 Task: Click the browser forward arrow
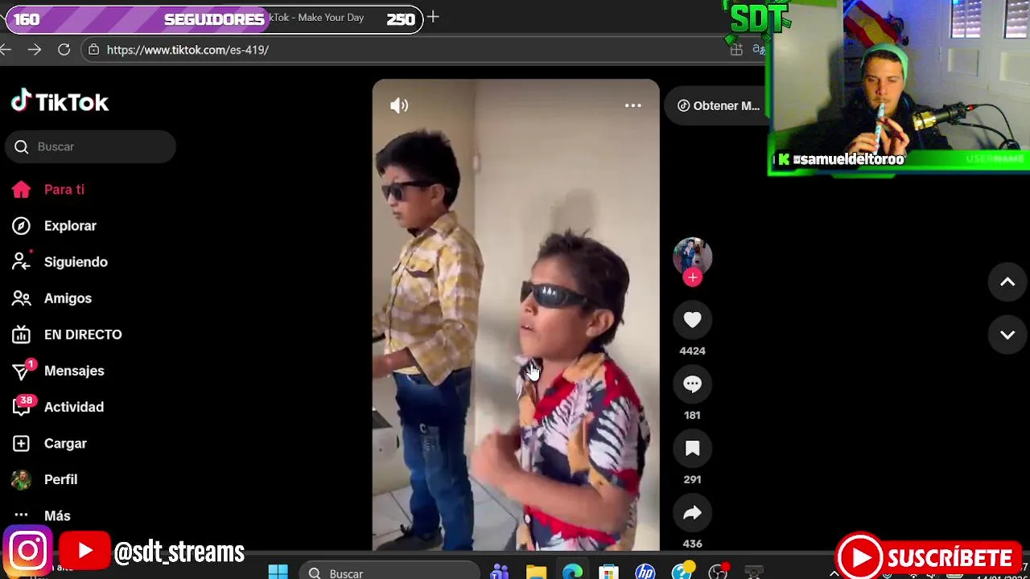point(34,50)
